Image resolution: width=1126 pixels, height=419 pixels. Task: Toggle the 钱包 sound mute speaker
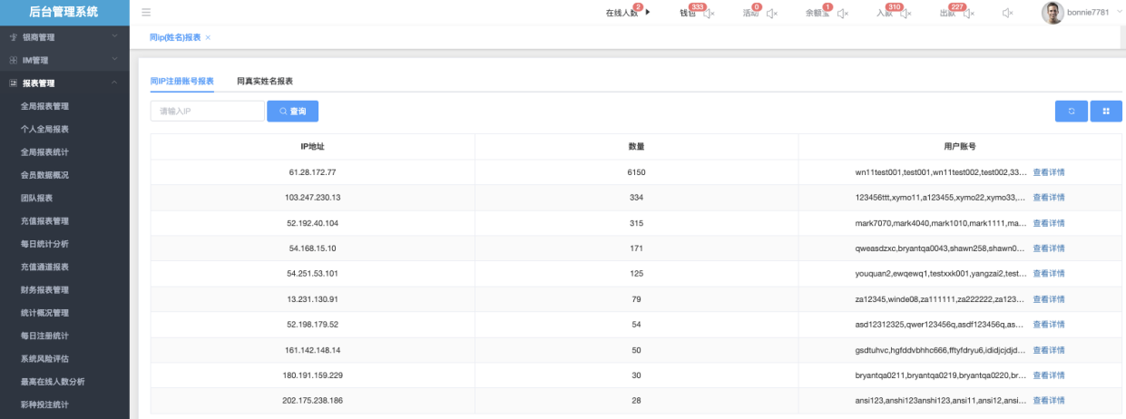(x=710, y=14)
